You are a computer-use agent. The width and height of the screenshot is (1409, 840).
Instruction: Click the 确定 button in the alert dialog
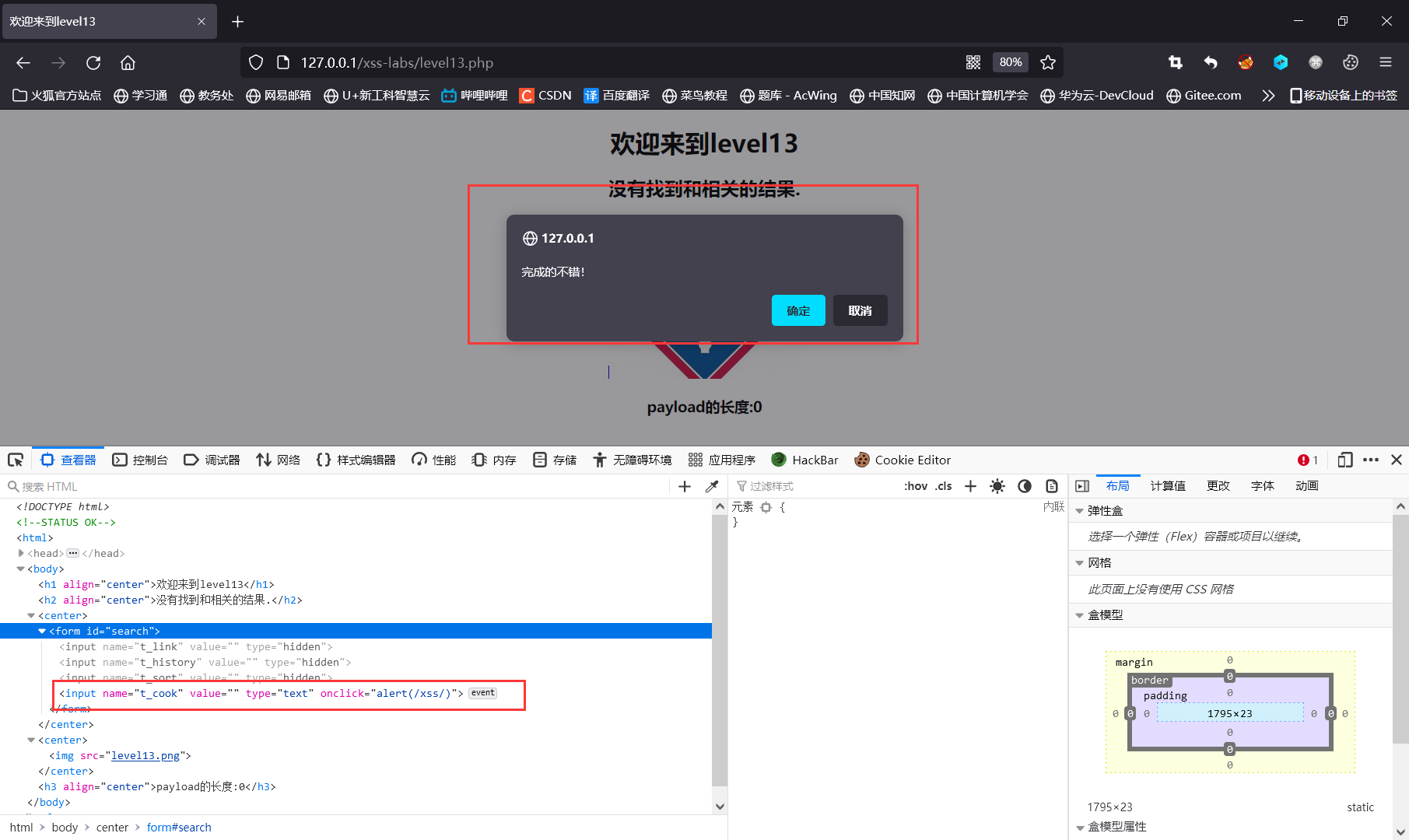pyautogui.click(x=798, y=310)
